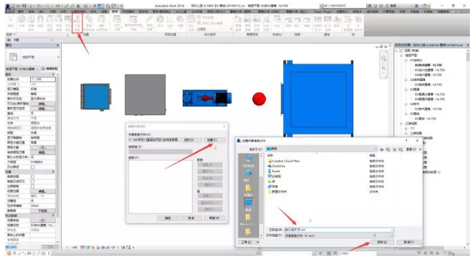Switch to the View (视图) ribbon tab
This screenshot has height=258, width=474.
coord(104,12)
